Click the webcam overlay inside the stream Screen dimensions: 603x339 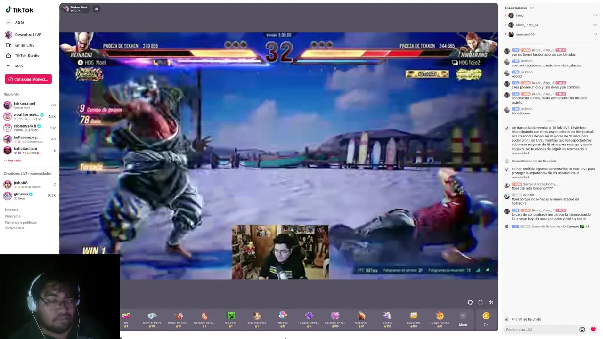coord(280,252)
